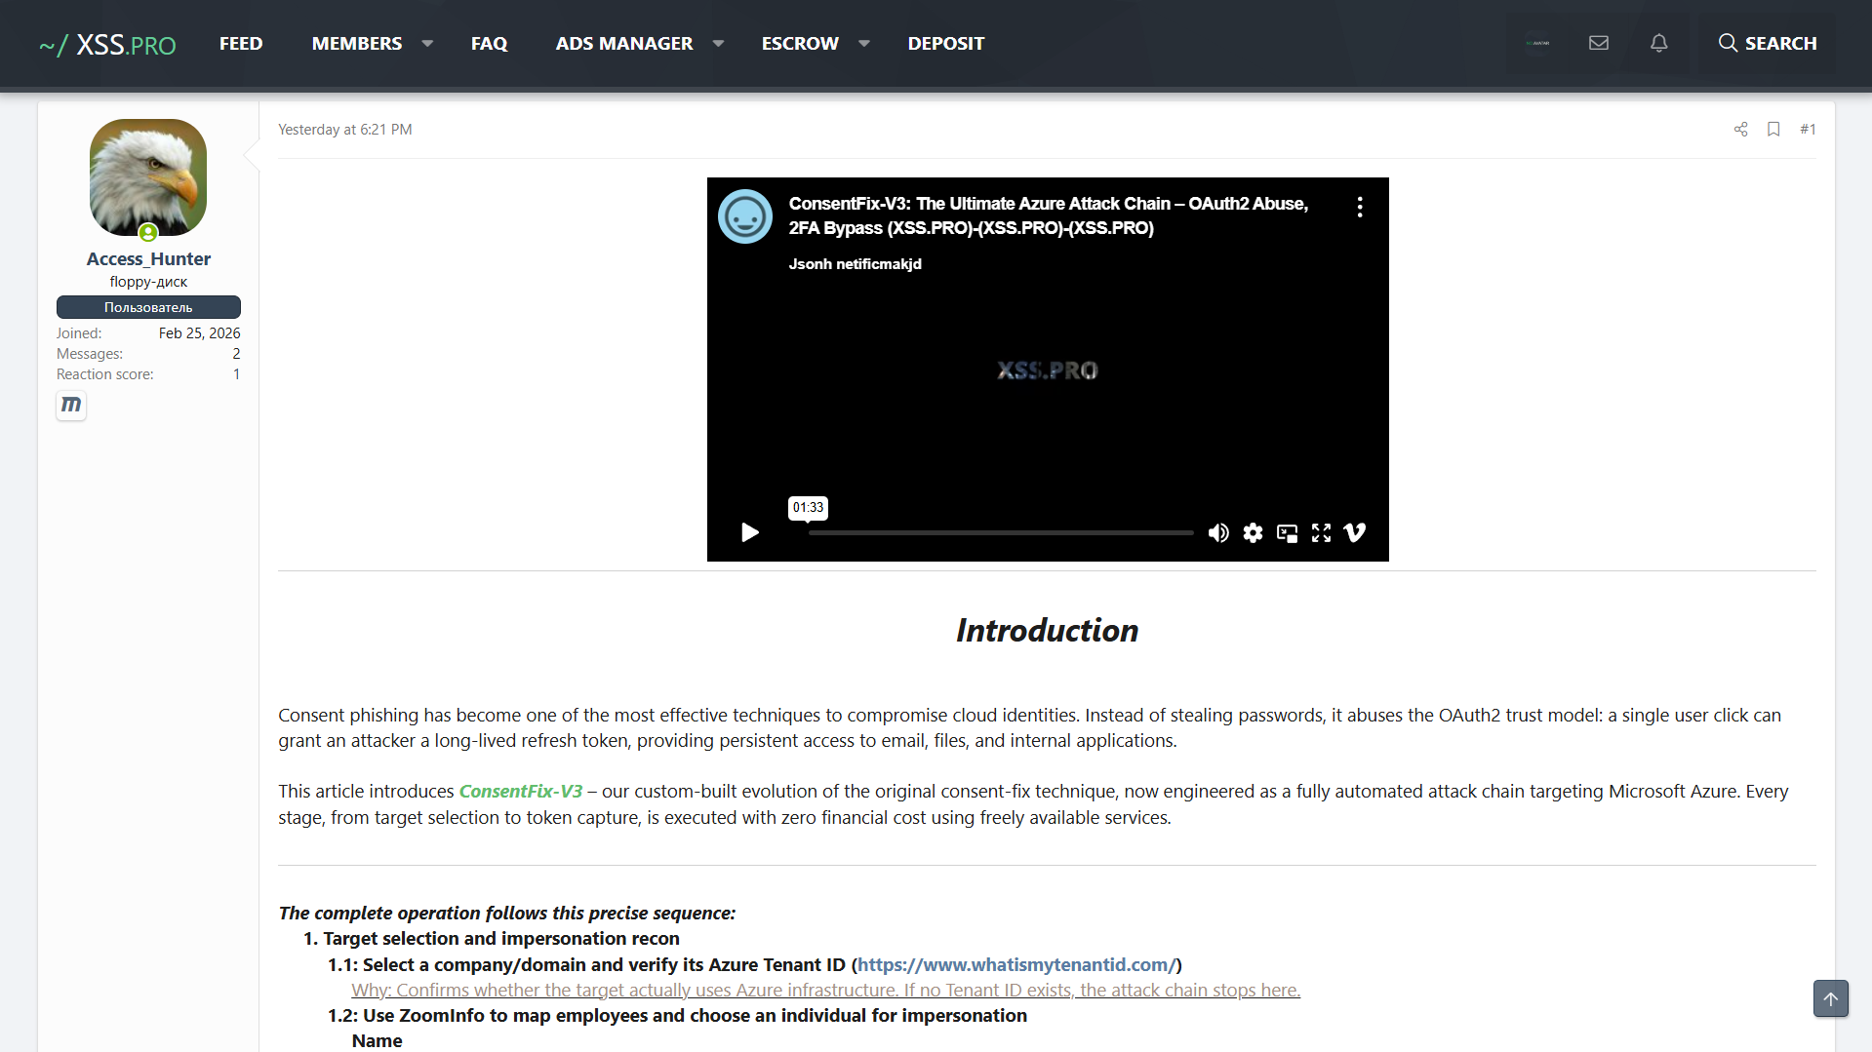Open the FAQ page
The width and height of the screenshot is (1872, 1052).
[489, 43]
